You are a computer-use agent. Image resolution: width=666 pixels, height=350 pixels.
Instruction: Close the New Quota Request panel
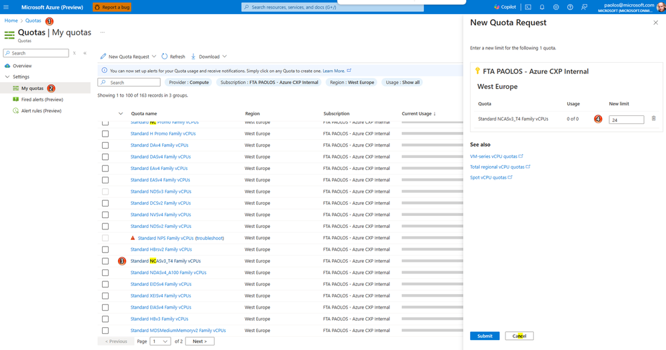point(655,23)
